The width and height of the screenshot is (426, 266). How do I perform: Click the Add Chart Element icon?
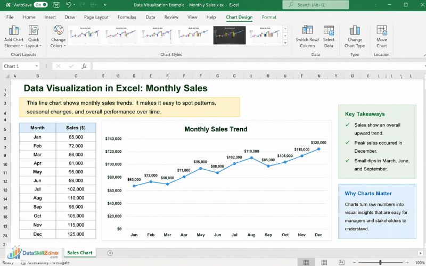click(14, 30)
